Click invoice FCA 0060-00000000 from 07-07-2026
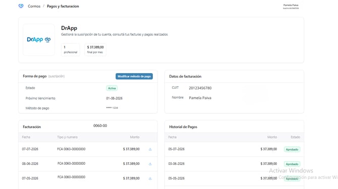Image resolution: width=338 pixels, height=189 pixels. click(x=71, y=149)
